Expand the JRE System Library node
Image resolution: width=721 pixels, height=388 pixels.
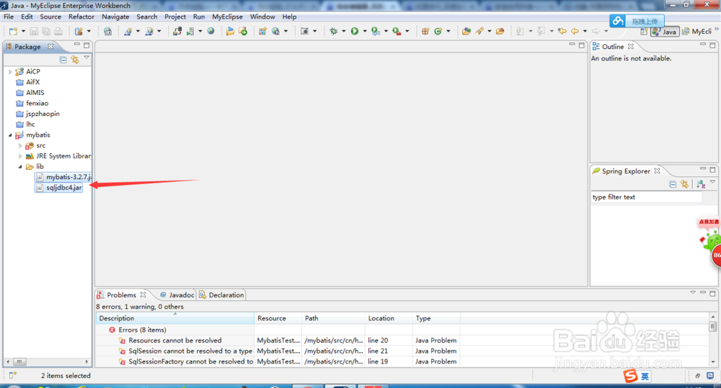[x=20, y=156]
